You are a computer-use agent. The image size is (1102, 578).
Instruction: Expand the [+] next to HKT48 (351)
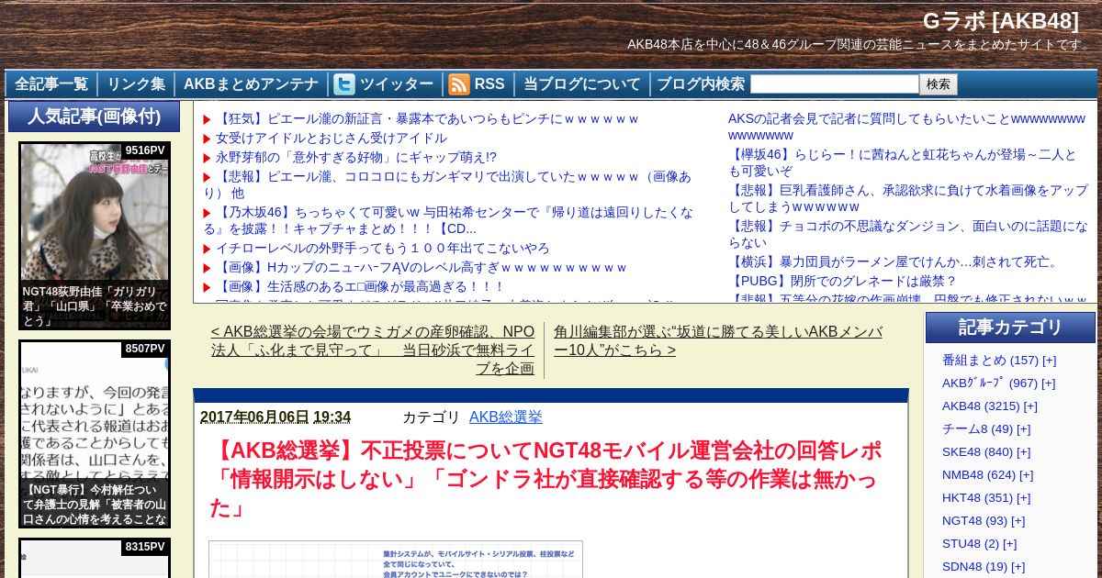[x=1023, y=497]
